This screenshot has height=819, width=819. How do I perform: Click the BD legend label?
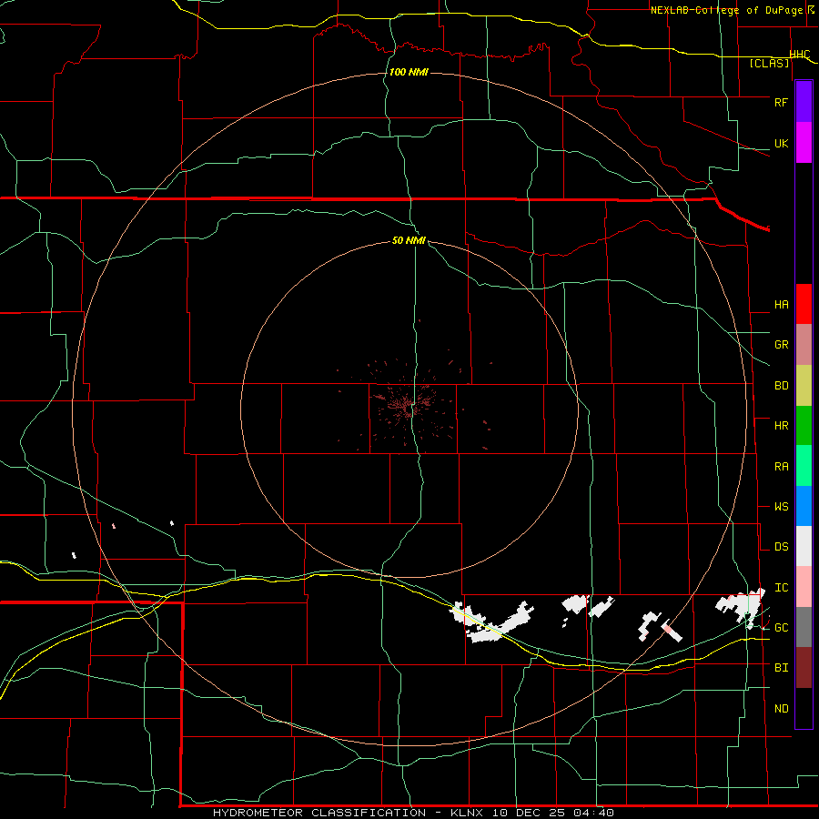pos(781,386)
